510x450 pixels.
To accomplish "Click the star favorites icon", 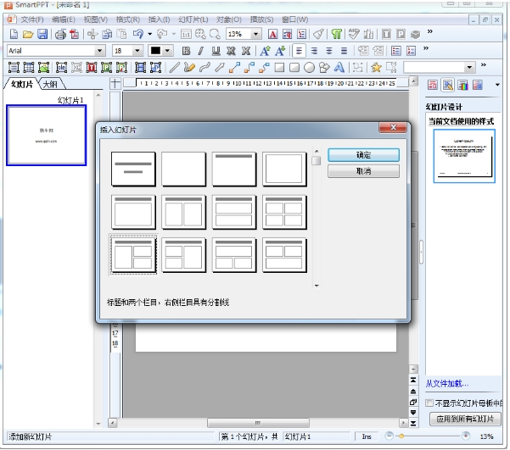I will click(376, 67).
